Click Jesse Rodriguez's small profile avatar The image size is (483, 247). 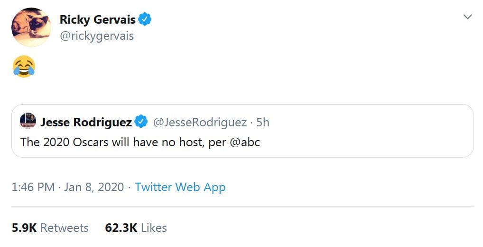28,121
